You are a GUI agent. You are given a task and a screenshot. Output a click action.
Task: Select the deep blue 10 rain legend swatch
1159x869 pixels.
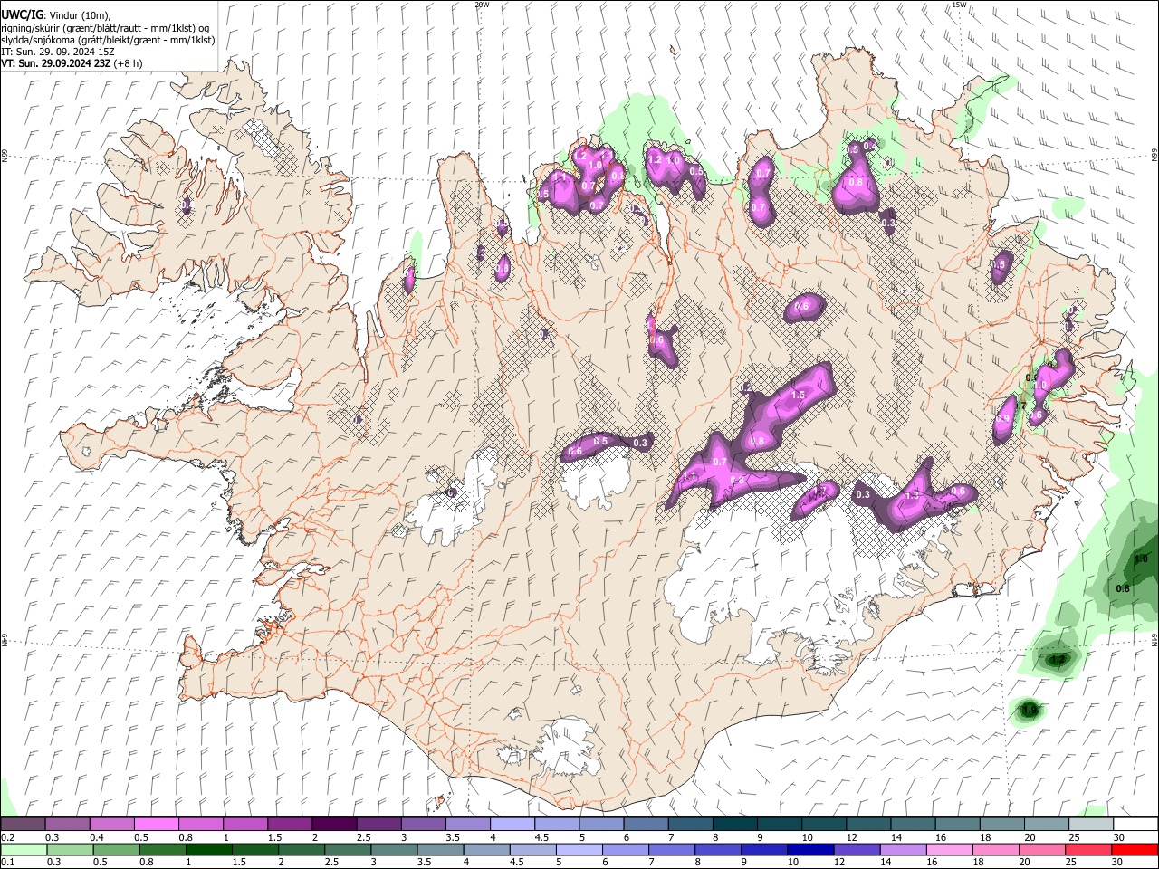809,849
